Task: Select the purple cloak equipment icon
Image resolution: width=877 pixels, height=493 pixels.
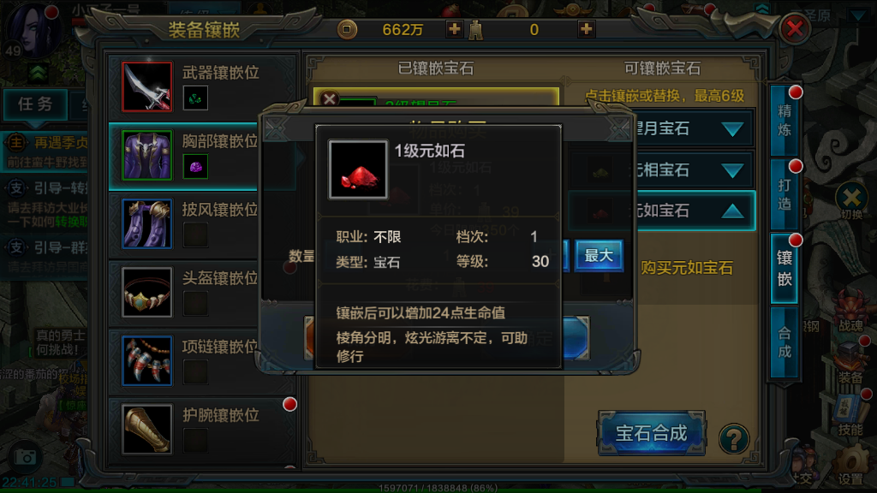Action: coord(146,223)
